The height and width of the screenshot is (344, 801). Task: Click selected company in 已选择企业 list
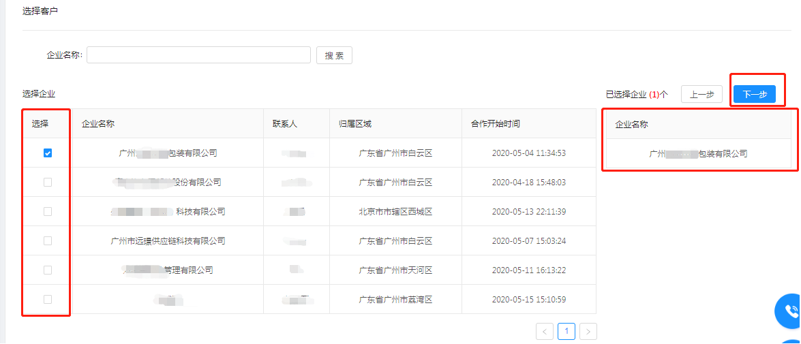coord(698,154)
